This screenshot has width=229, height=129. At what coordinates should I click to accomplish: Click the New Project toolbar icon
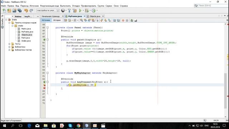click(x=9, y=10)
